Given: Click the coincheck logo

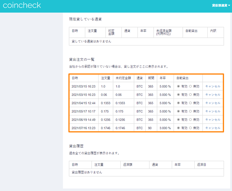Looking at the screenshot, I should point(22,5).
